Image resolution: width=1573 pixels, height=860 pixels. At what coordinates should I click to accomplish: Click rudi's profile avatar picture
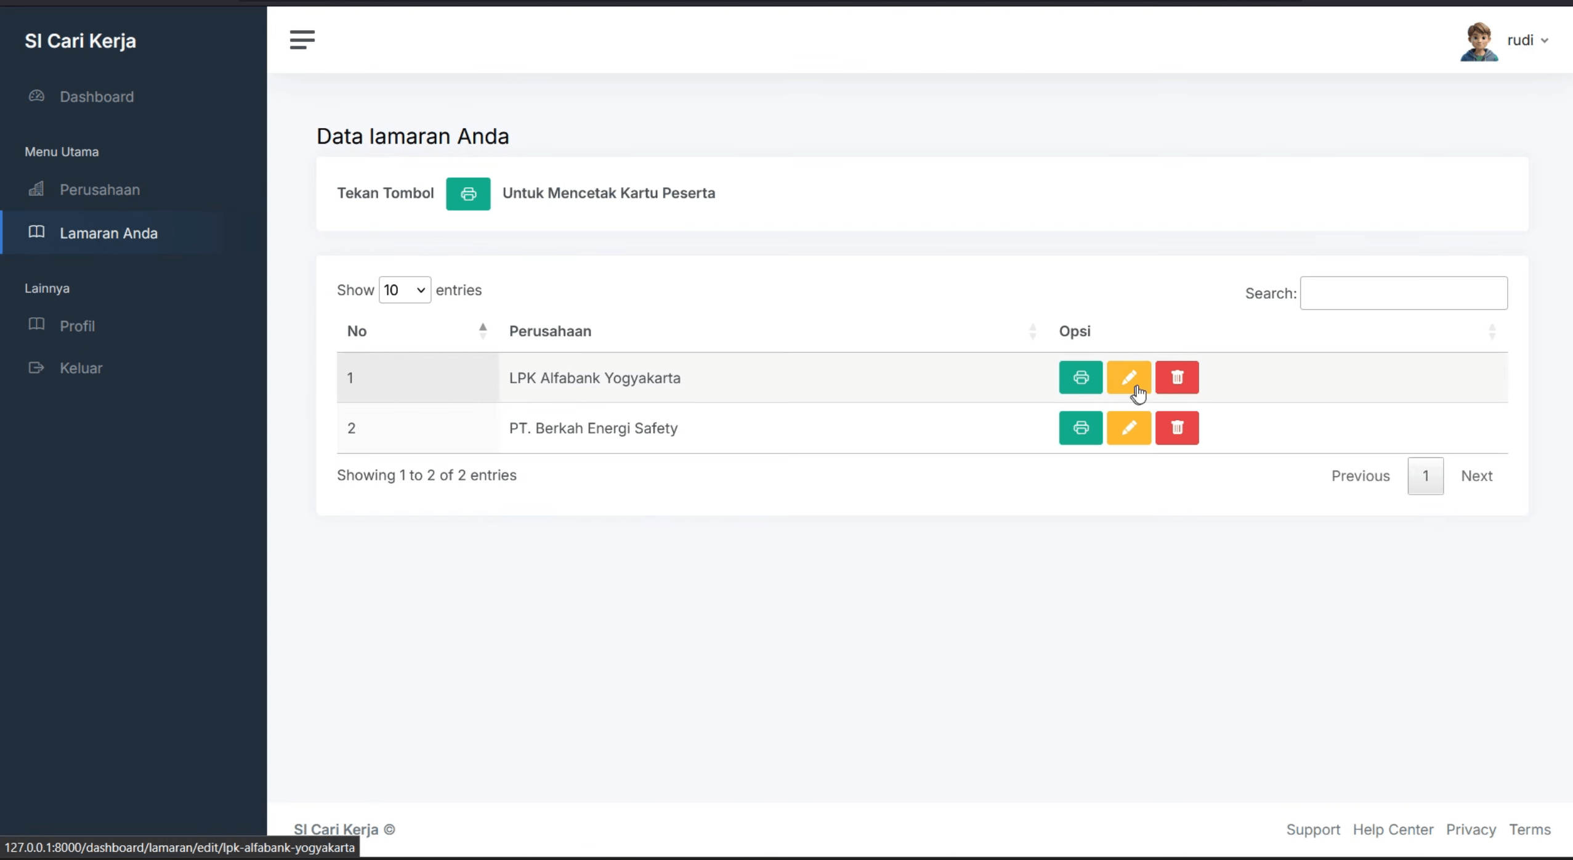click(1478, 41)
